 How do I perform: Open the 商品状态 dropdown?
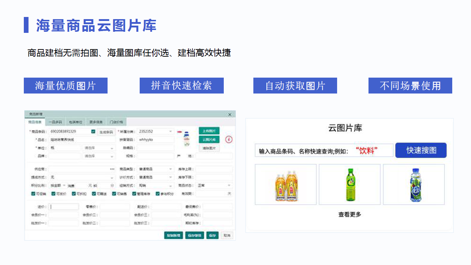[229, 186]
